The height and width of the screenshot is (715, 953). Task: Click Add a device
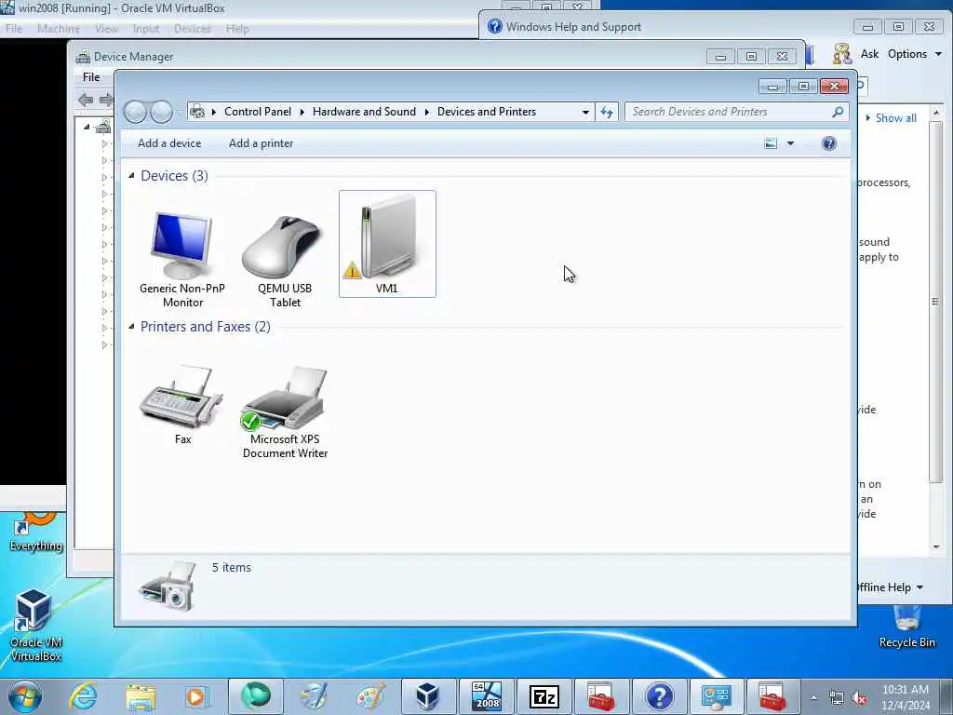tap(169, 143)
